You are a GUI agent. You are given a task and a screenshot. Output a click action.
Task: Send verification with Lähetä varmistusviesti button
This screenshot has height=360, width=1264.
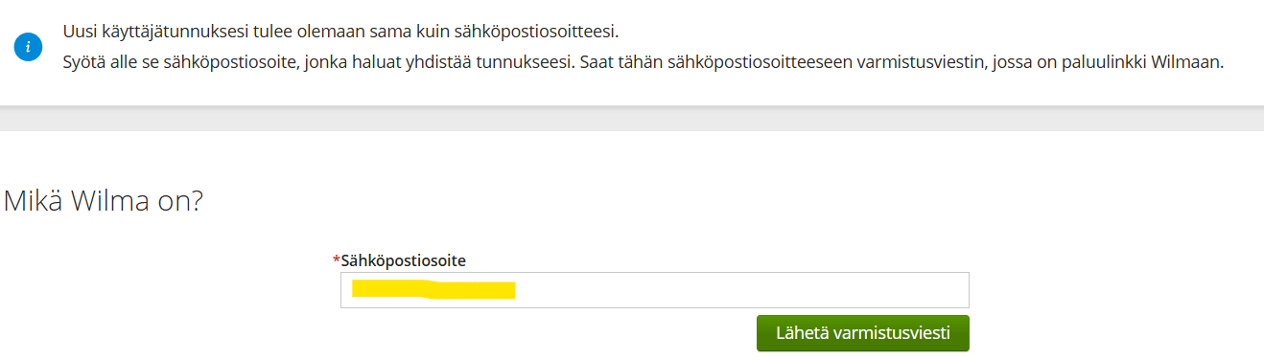pos(862,333)
